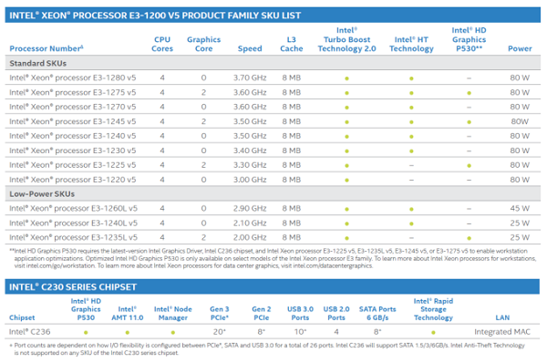Select the Xeon processor E3-1280 v5 row
This screenshot has width=547, height=363.
click(273, 78)
